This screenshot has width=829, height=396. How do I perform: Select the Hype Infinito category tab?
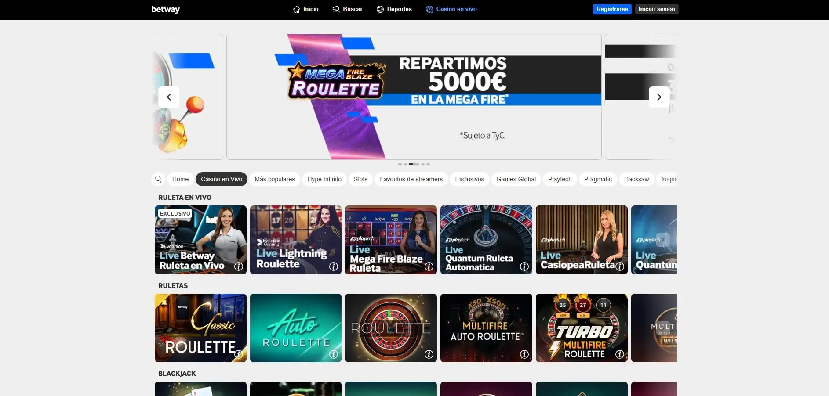coord(324,179)
